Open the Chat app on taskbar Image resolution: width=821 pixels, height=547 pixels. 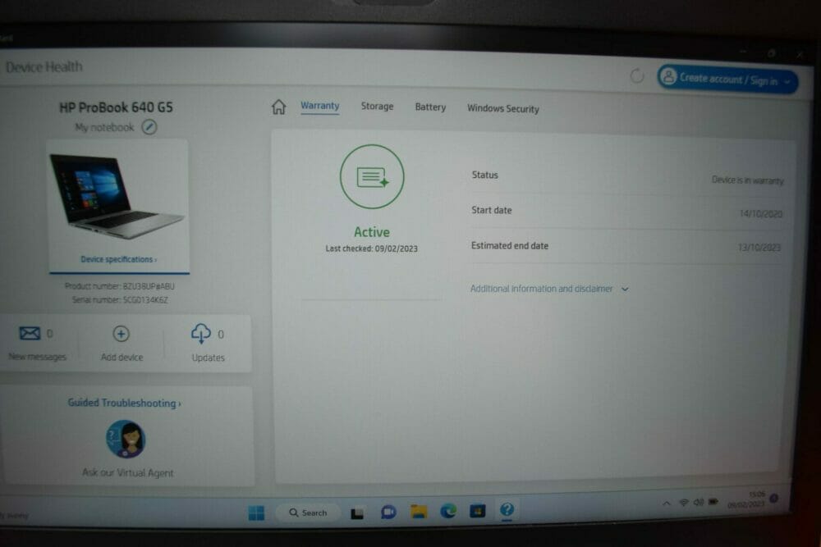click(x=388, y=512)
